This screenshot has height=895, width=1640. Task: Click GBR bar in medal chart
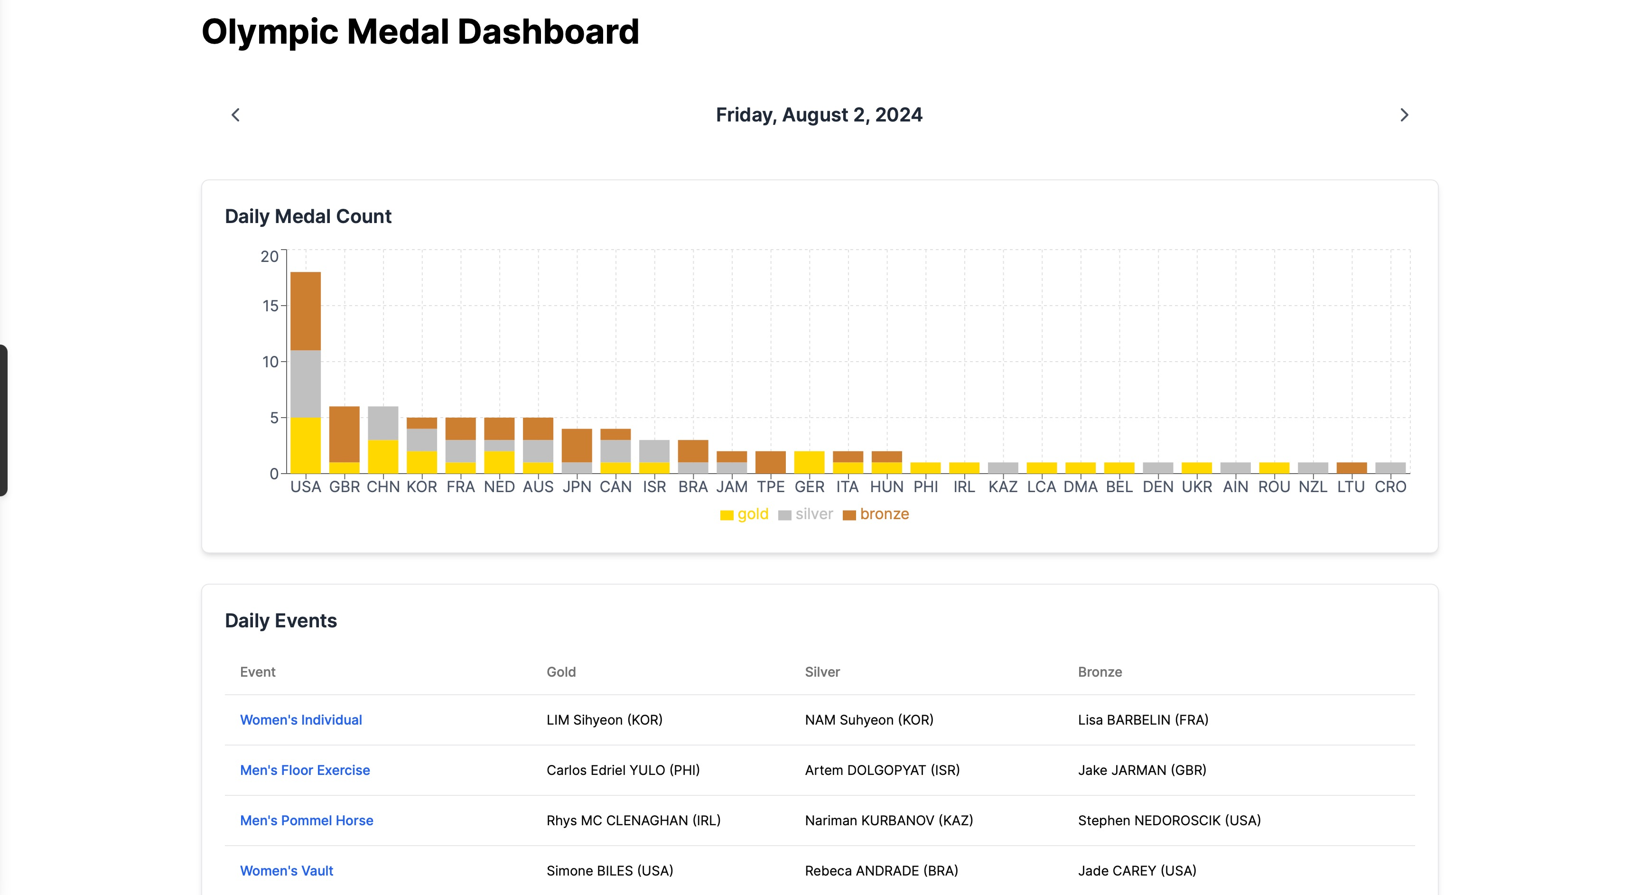pyautogui.click(x=345, y=434)
